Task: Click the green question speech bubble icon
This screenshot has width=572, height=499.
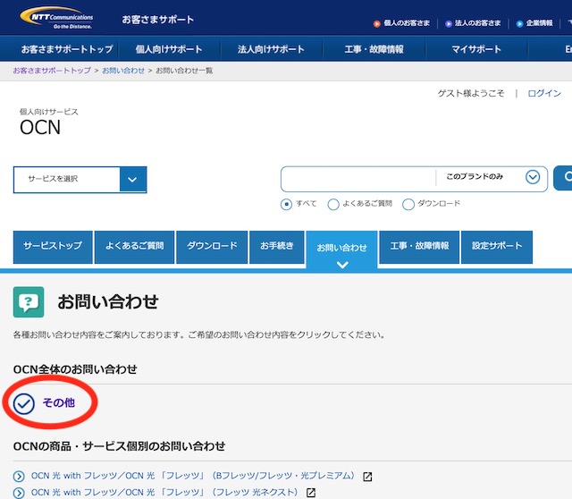Action: pyautogui.click(x=29, y=302)
